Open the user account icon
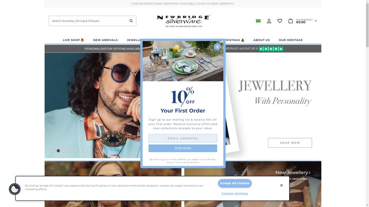The height and width of the screenshot is (207, 369). click(269, 21)
